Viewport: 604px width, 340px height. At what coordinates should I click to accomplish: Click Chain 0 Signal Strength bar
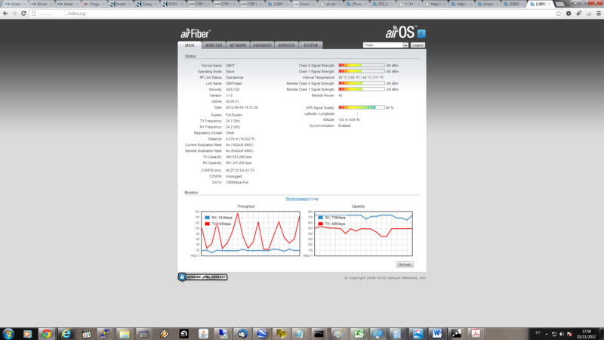click(x=362, y=66)
